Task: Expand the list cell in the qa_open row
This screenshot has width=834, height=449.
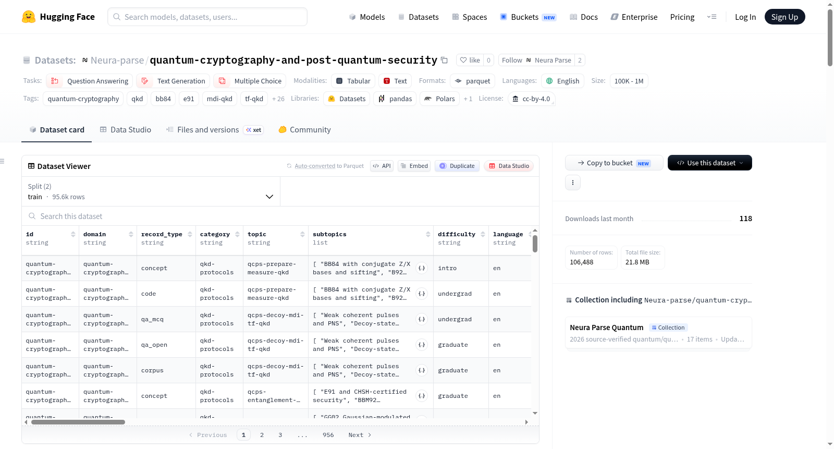Action: click(x=422, y=345)
